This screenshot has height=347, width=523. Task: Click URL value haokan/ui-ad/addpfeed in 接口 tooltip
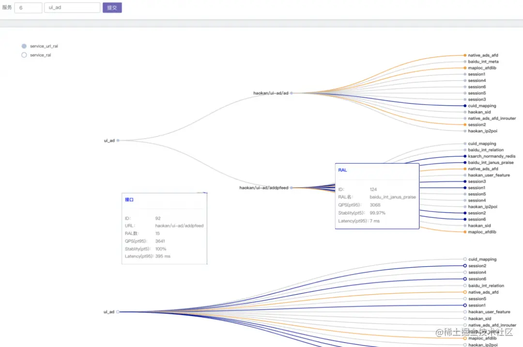click(179, 226)
